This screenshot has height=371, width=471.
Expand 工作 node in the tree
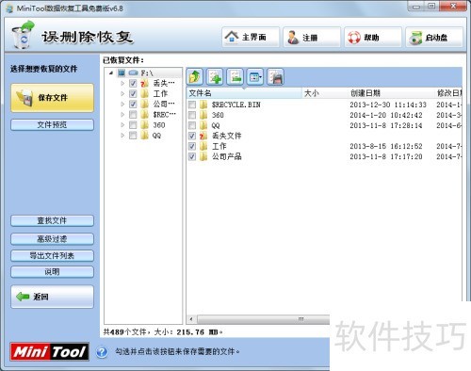click(x=122, y=93)
